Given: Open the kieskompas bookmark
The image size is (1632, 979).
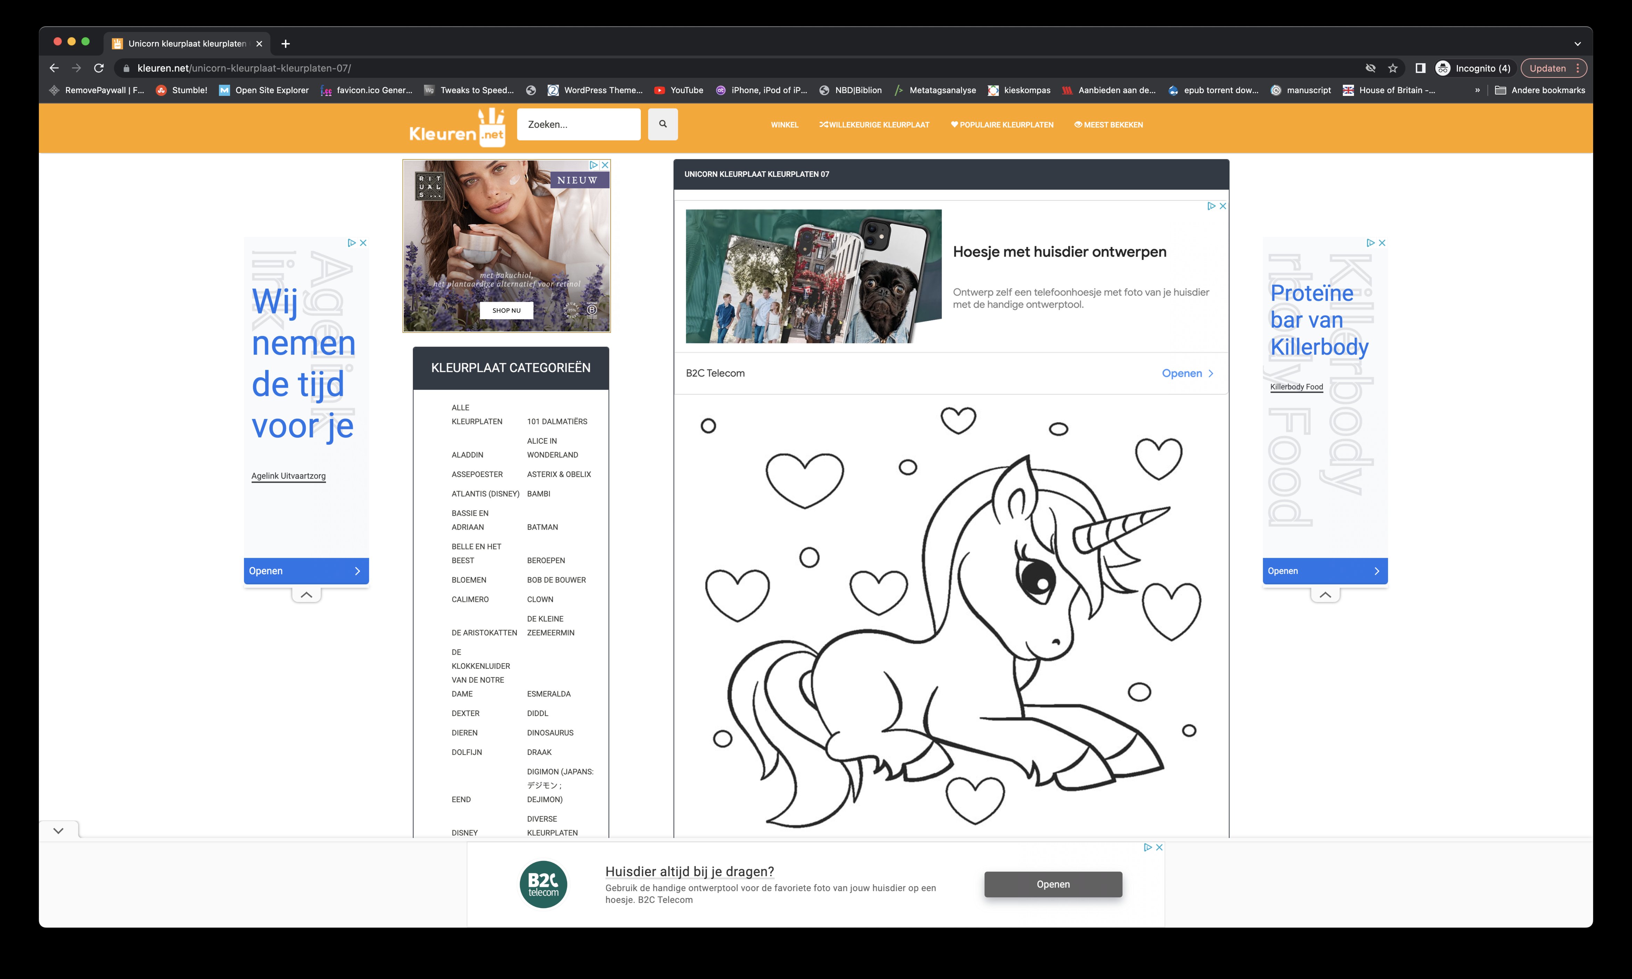Looking at the screenshot, I should [1019, 90].
